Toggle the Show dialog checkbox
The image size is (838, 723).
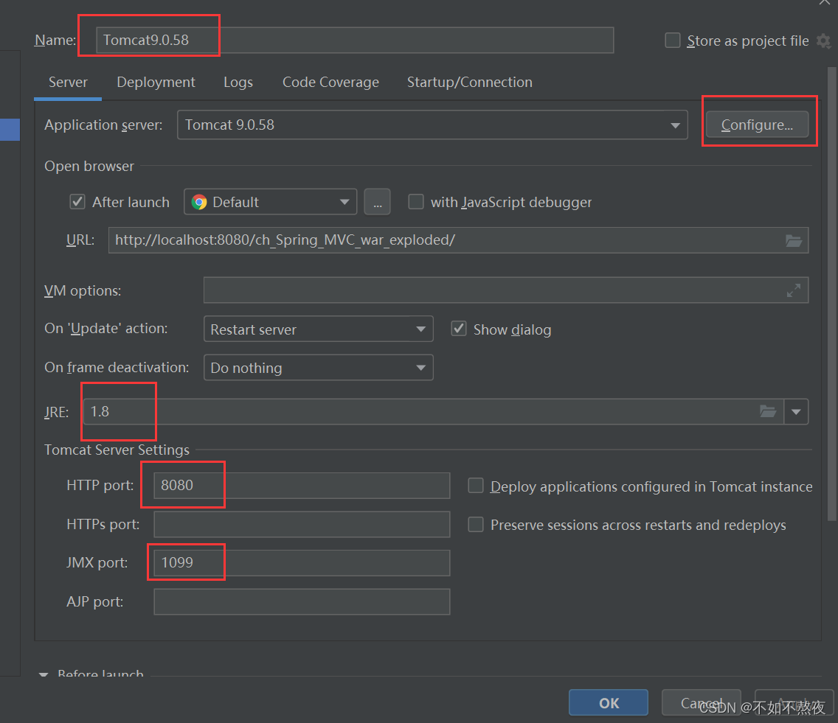(x=459, y=329)
